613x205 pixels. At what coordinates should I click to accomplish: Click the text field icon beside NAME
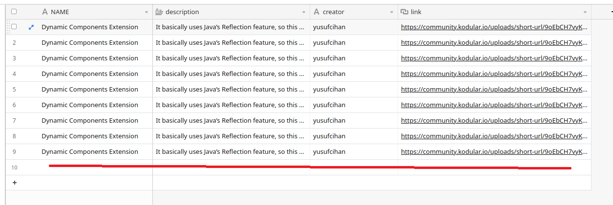click(x=45, y=12)
